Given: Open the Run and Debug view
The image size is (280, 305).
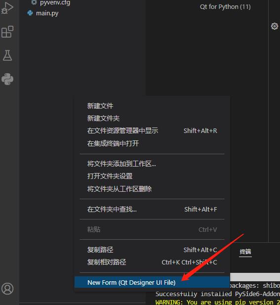Looking at the screenshot, I should 7,8.
